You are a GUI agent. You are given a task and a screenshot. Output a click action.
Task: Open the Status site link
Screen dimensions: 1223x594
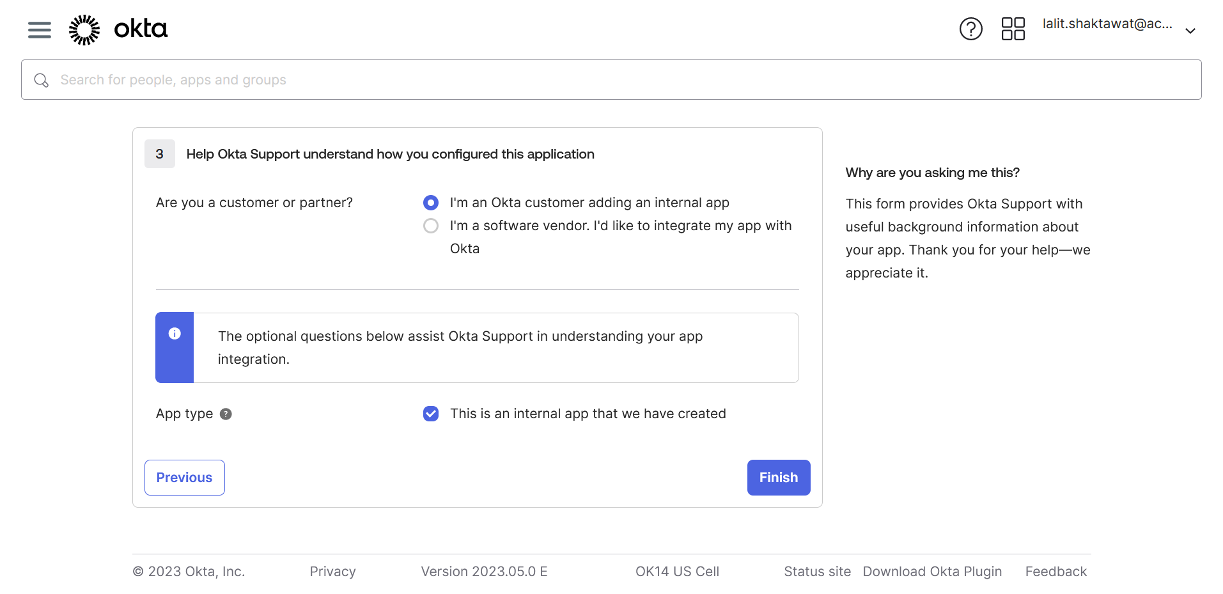[x=817, y=572]
